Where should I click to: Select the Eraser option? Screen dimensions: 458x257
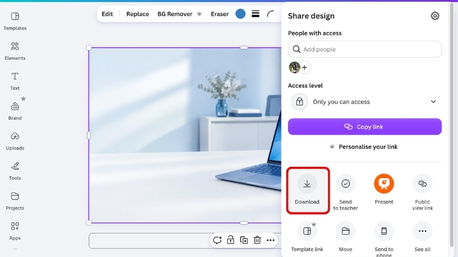coord(220,14)
